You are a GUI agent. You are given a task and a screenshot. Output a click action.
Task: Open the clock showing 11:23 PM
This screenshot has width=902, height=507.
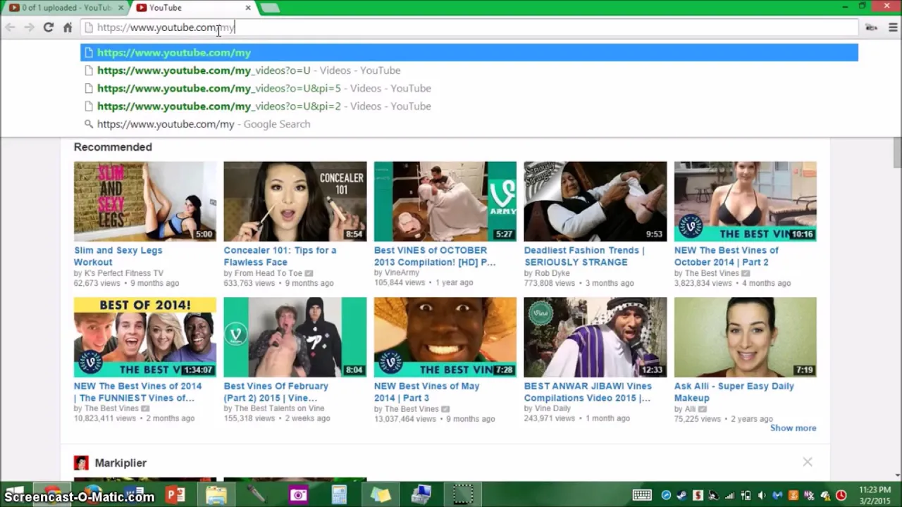[x=875, y=495]
